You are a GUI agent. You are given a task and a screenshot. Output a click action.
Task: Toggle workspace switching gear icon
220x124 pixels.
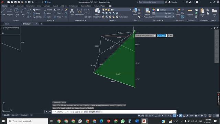[196, 116]
